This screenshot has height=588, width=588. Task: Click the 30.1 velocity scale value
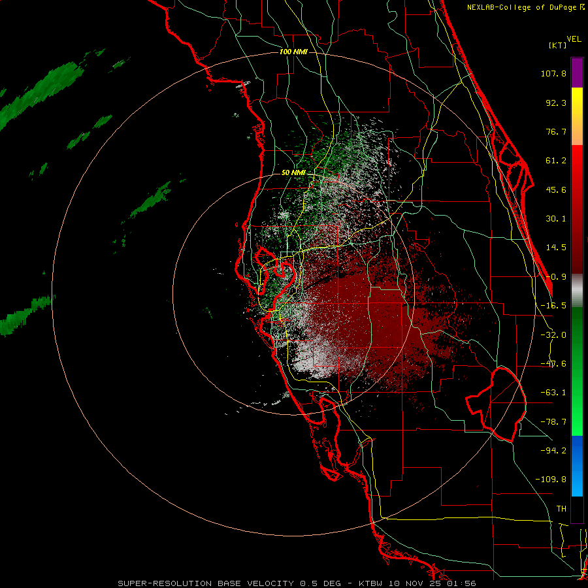pyautogui.click(x=556, y=219)
